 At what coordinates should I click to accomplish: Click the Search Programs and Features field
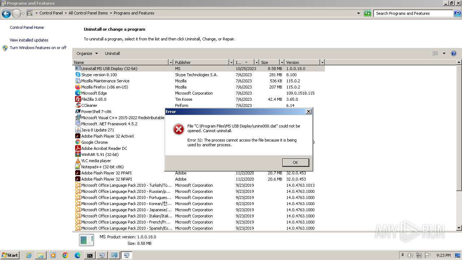(413, 13)
